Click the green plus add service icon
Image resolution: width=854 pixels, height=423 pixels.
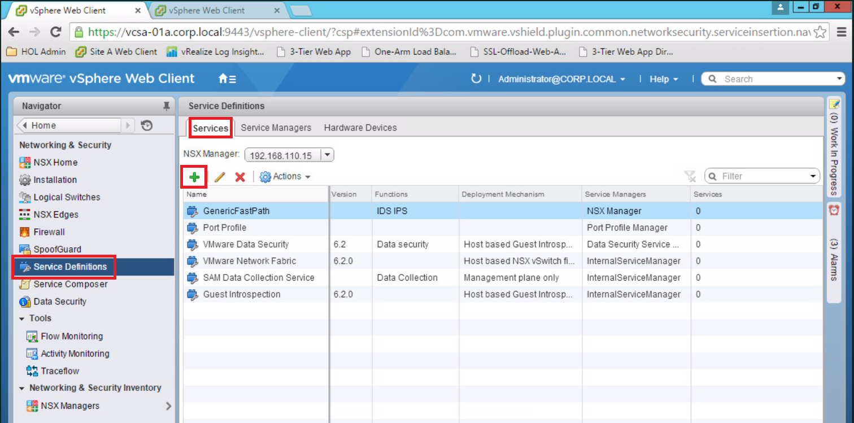tap(194, 177)
